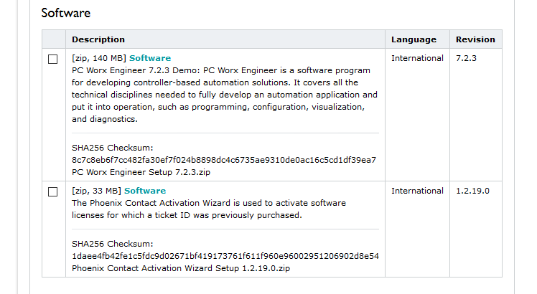Click file name Phoenix Contact Activation Wizard Setup 1.2.19.0.zip
Screen dimensions: 537x294
[181, 268]
